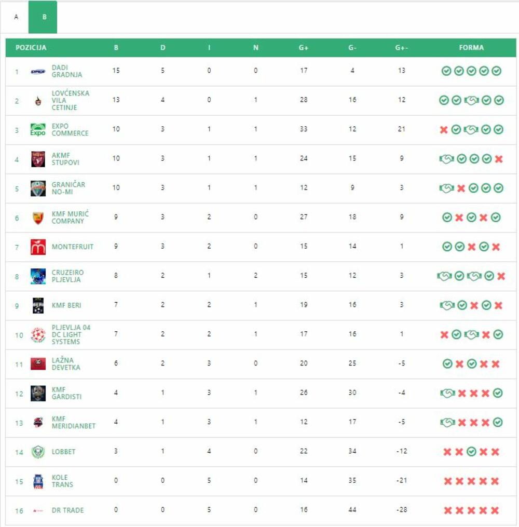
Task: Open the DR Trade team link
Action: coord(67,510)
